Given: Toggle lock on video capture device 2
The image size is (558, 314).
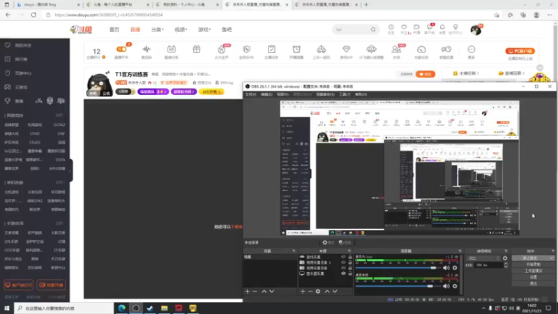Looking at the screenshot, I should pyautogui.click(x=350, y=262).
